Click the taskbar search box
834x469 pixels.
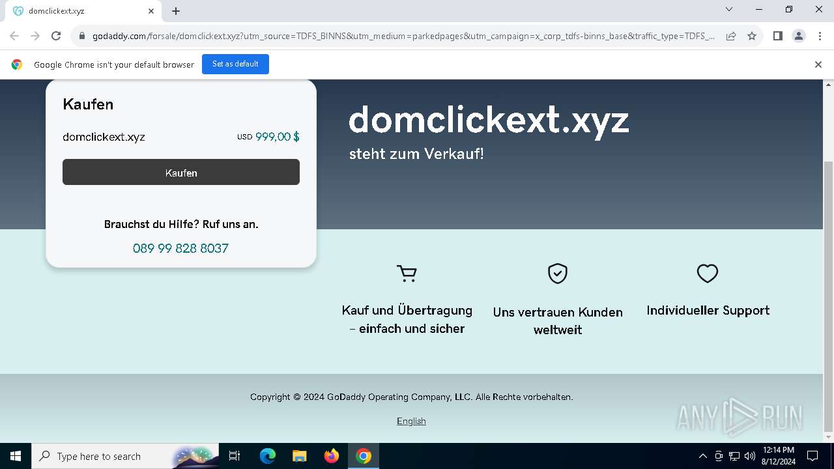pyautogui.click(x=124, y=456)
